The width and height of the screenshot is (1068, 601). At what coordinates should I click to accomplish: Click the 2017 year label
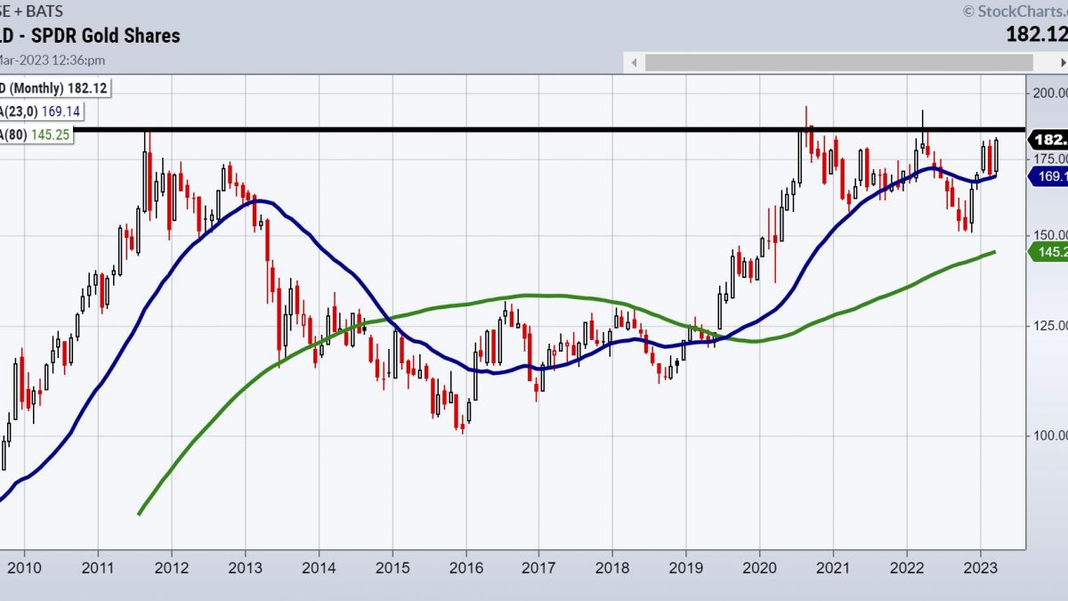(538, 568)
